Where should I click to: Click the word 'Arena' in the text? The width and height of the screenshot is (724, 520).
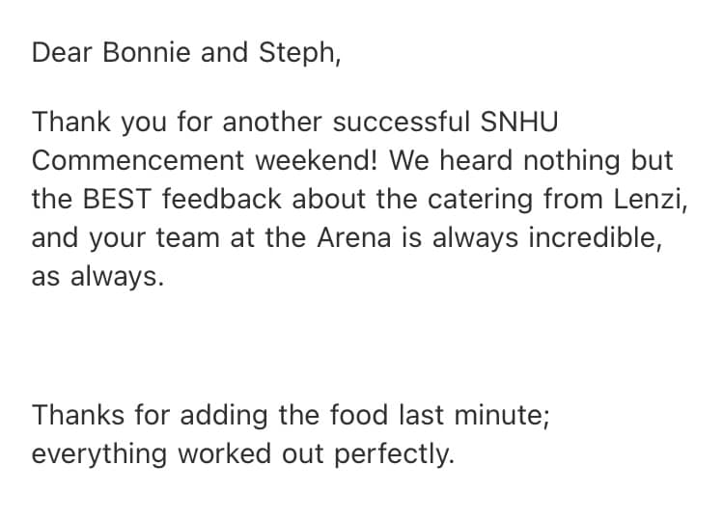tap(354, 238)
